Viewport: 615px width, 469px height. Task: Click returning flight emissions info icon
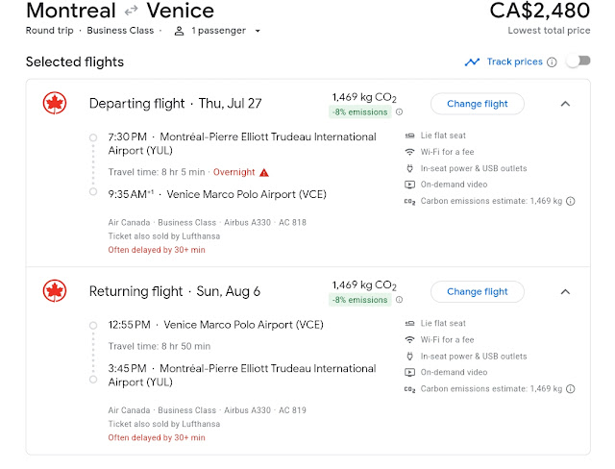coord(399,300)
